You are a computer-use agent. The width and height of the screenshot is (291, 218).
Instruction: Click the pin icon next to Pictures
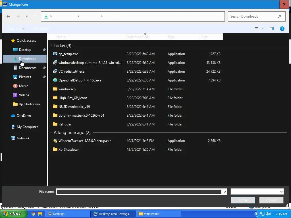[44, 77]
